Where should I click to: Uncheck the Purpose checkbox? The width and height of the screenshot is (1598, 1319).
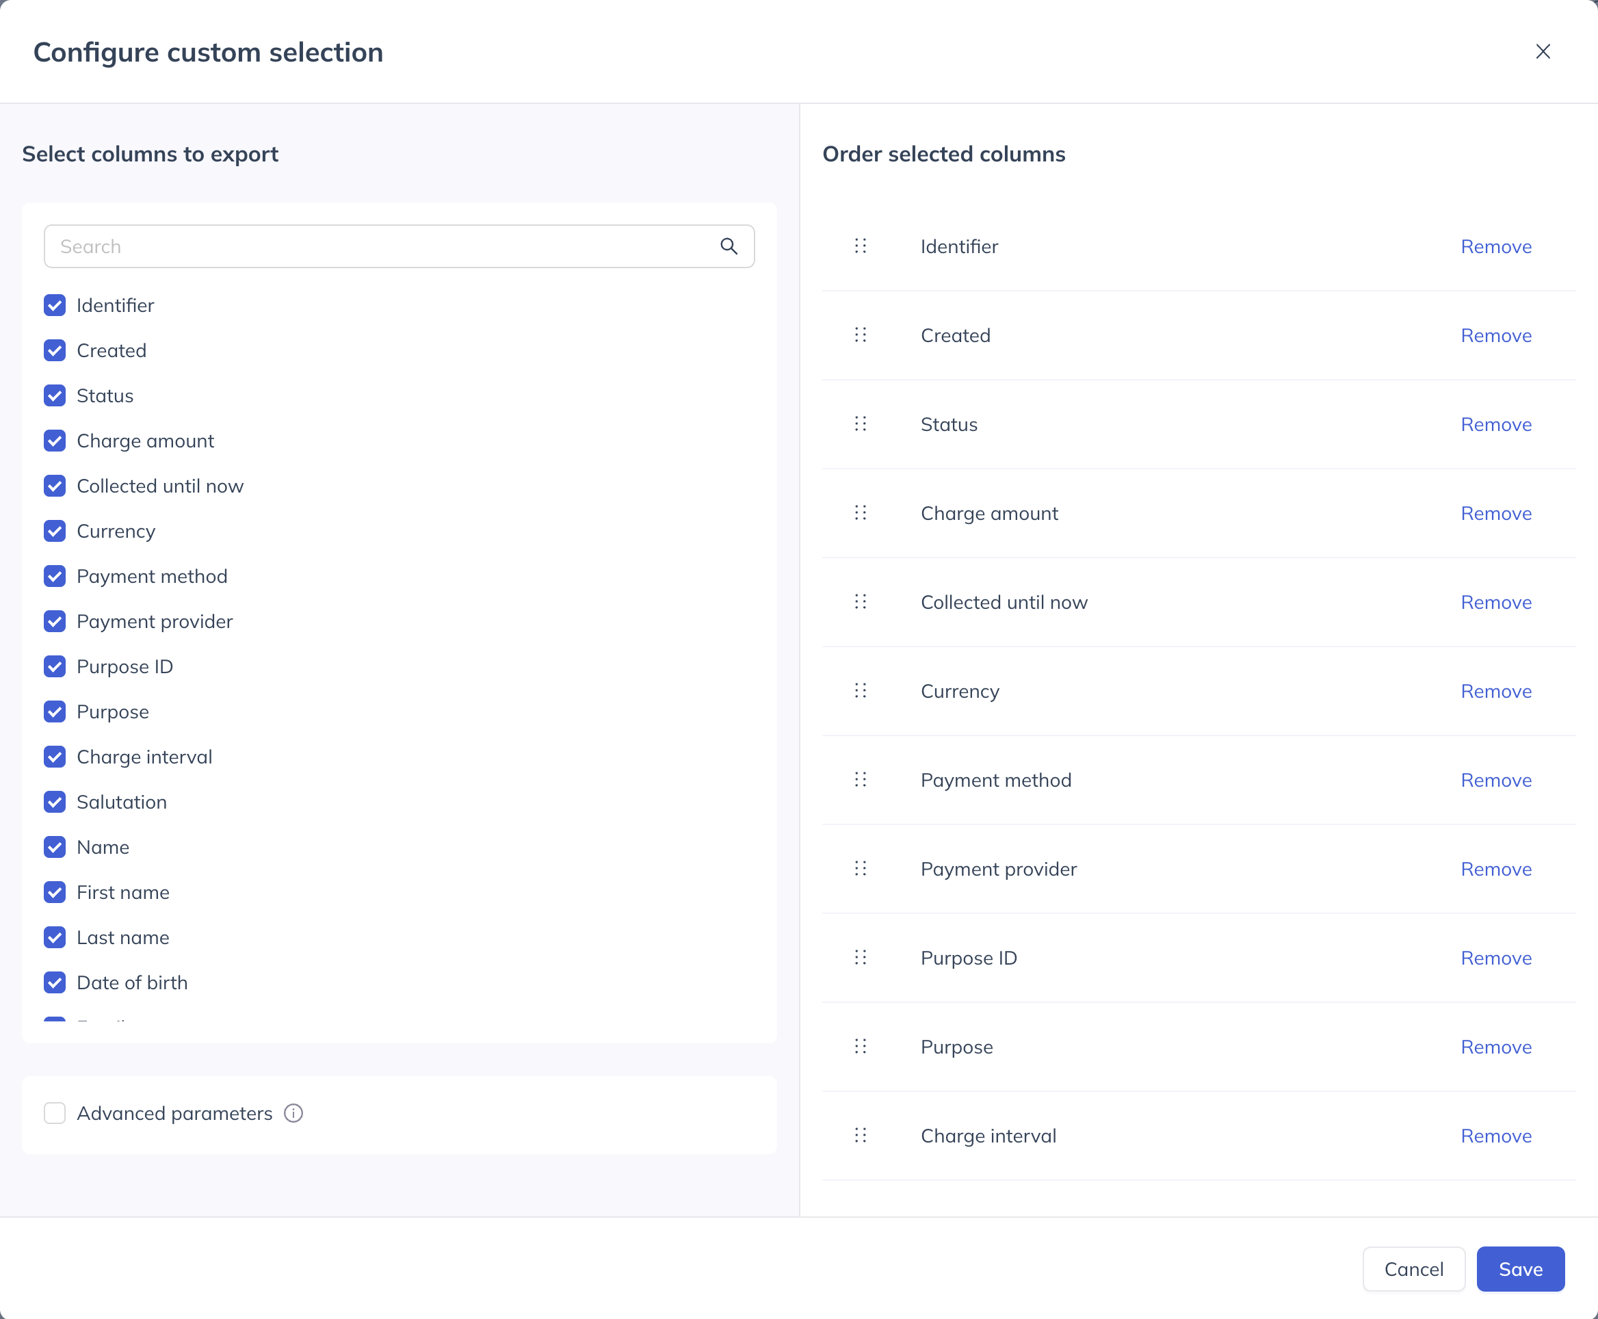55,712
